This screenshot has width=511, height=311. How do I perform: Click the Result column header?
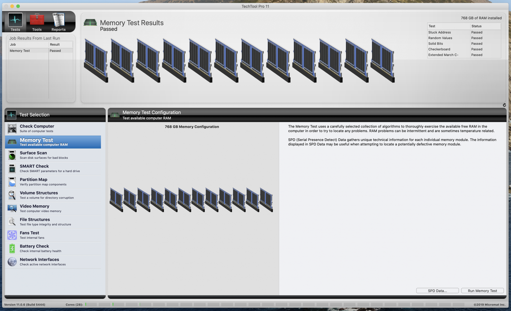[x=61, y=44]
